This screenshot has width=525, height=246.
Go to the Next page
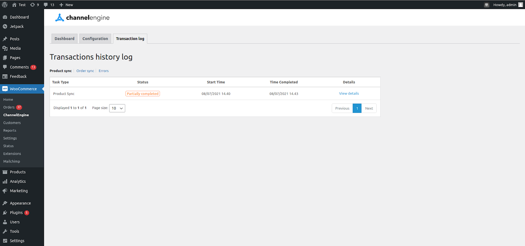click(x=369, y=108)
